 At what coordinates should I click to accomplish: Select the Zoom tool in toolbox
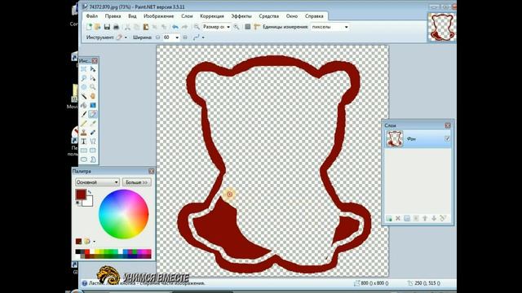93,87
